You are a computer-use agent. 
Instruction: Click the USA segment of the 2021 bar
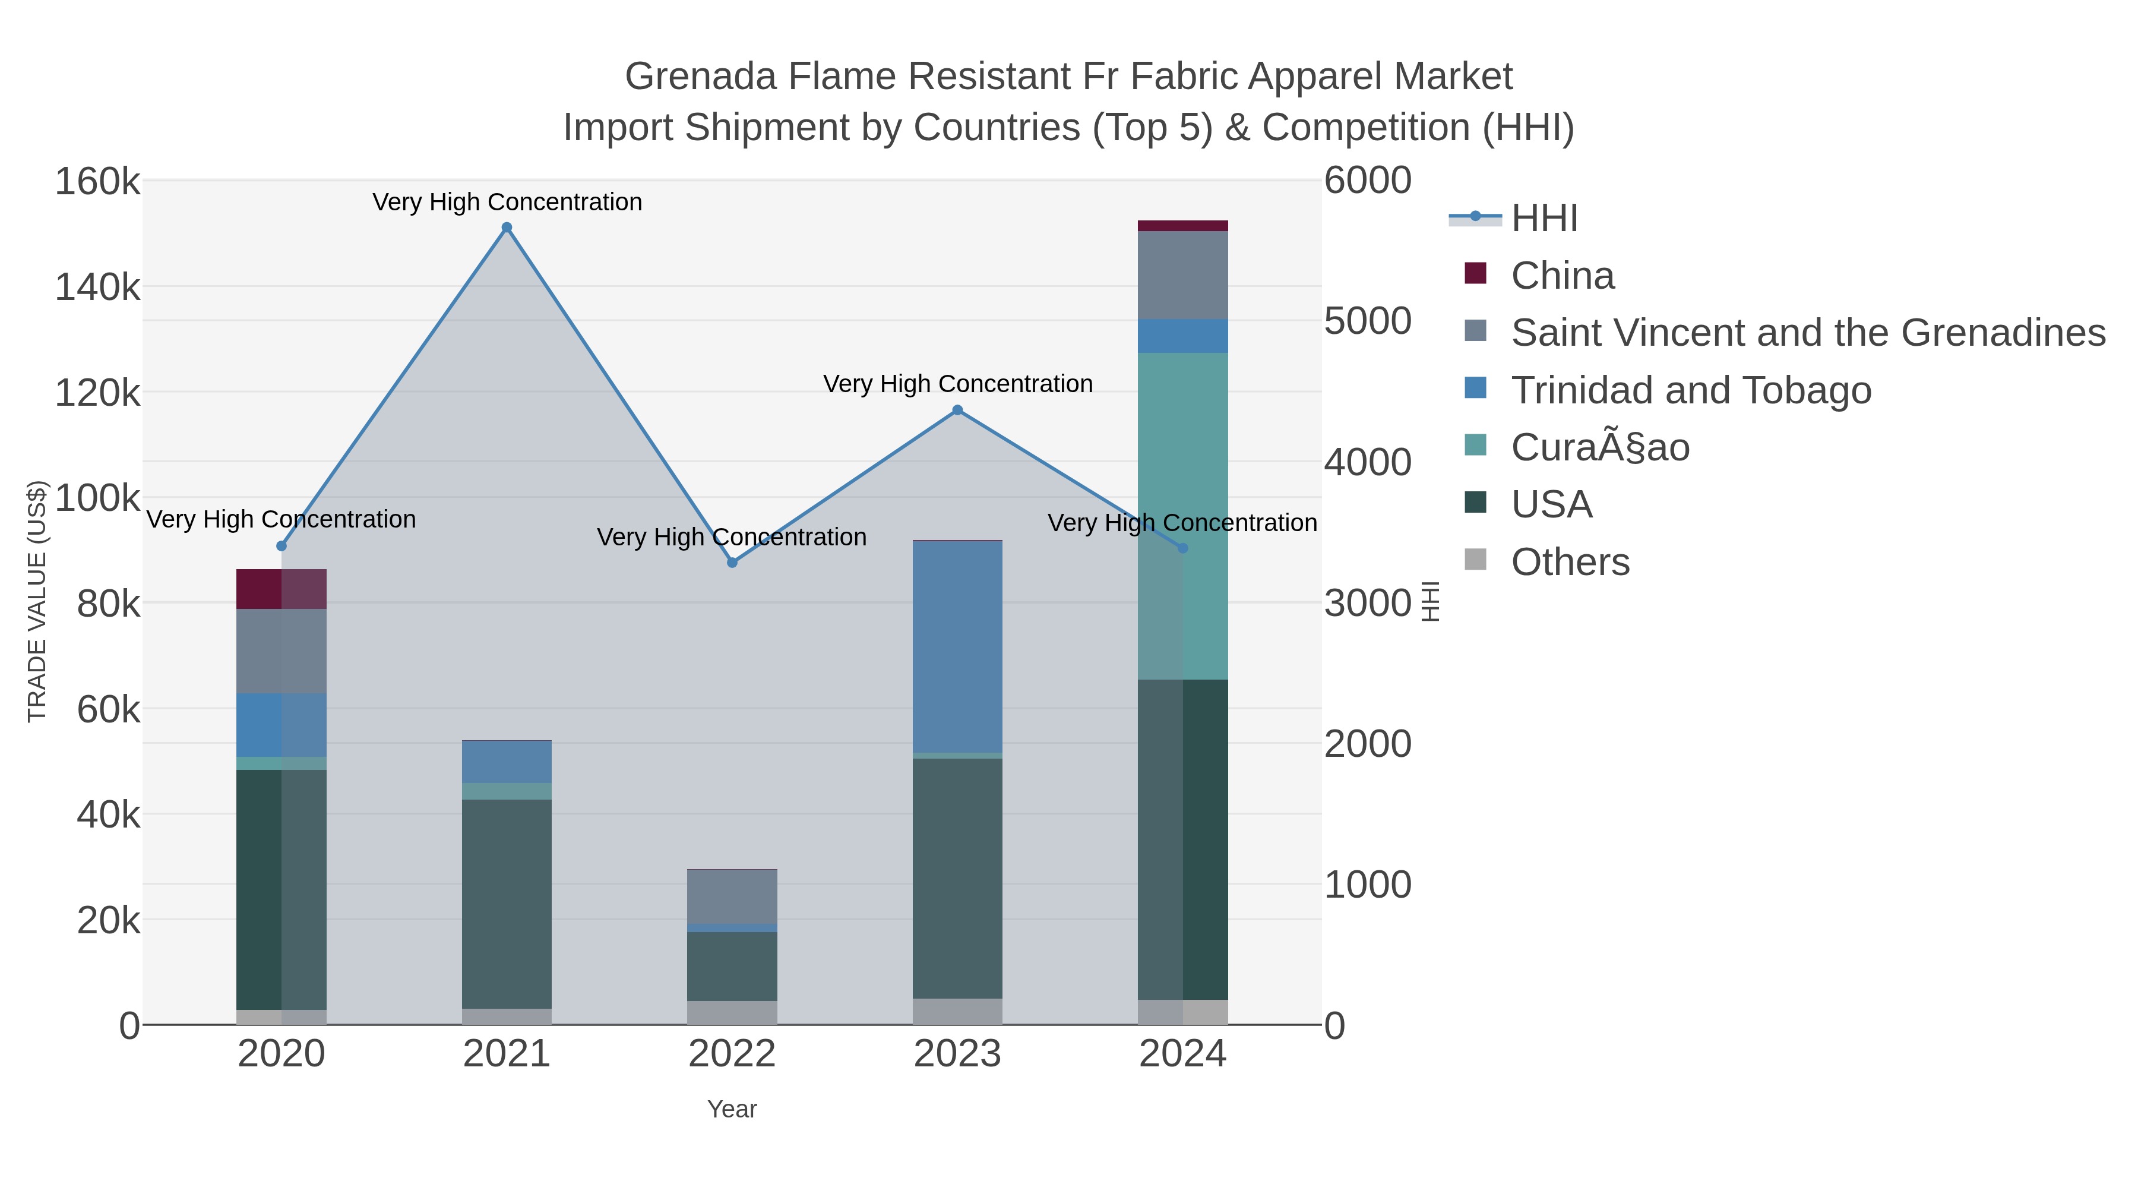coord(507,903)
